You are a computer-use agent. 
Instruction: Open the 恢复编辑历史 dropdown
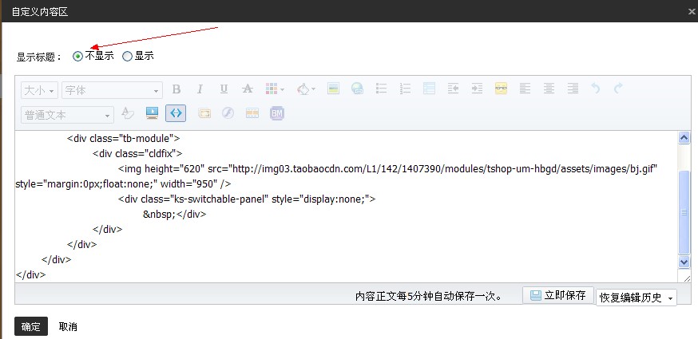636,298
